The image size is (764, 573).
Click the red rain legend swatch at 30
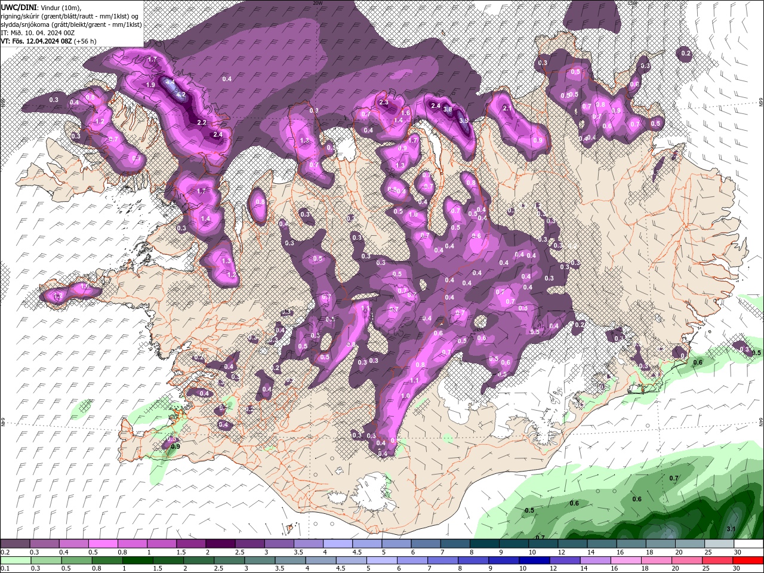coord(748,560)
